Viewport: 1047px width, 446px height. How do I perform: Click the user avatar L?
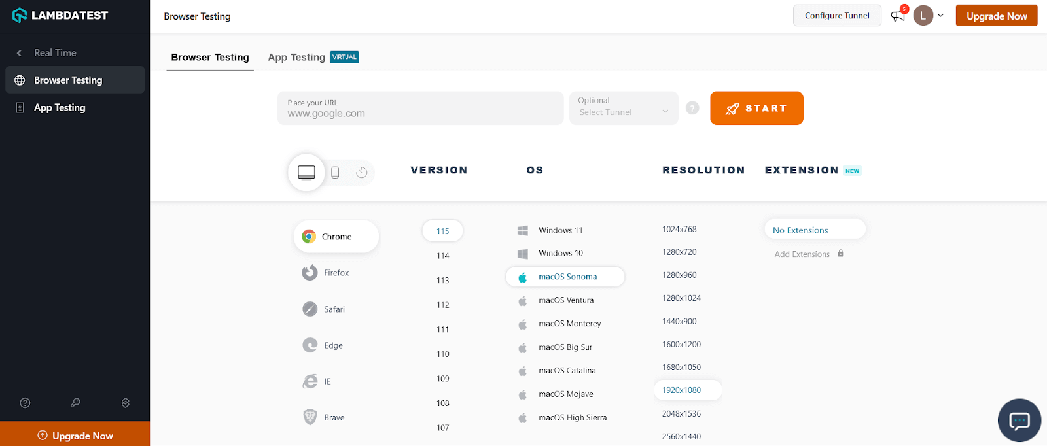923,16
